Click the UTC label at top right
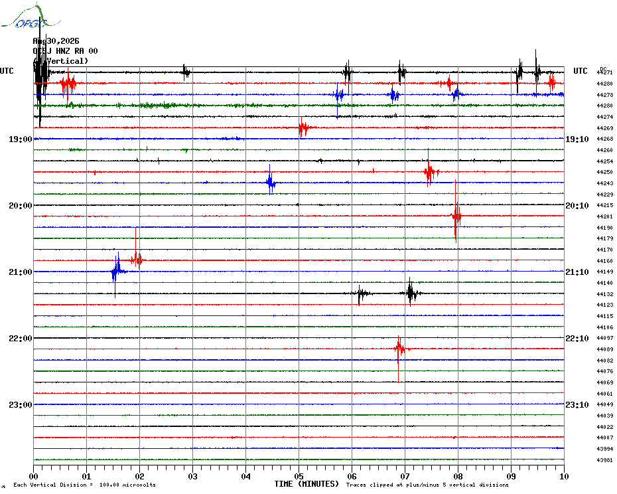Screen dimensions: 617x494 [580, 71]
